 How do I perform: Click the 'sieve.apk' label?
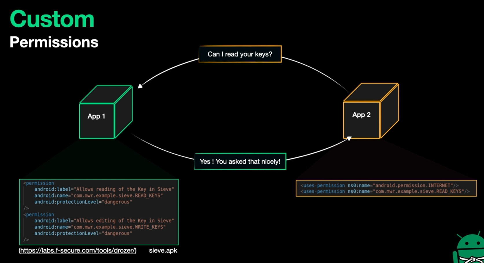tap(163, 250)
